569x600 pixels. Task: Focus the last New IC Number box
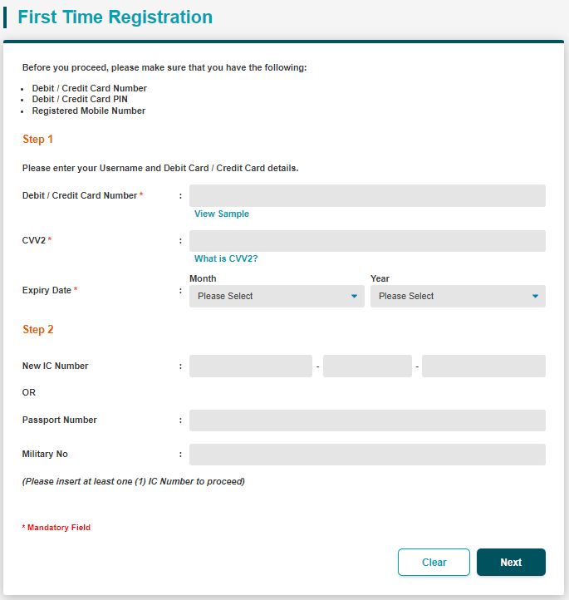483,366
